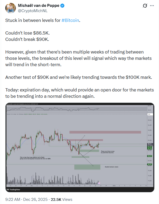Open the three-dot more options menu
The width and height of the screenshot is (159, 204).
pyautogui.click(x=152, y=6)
